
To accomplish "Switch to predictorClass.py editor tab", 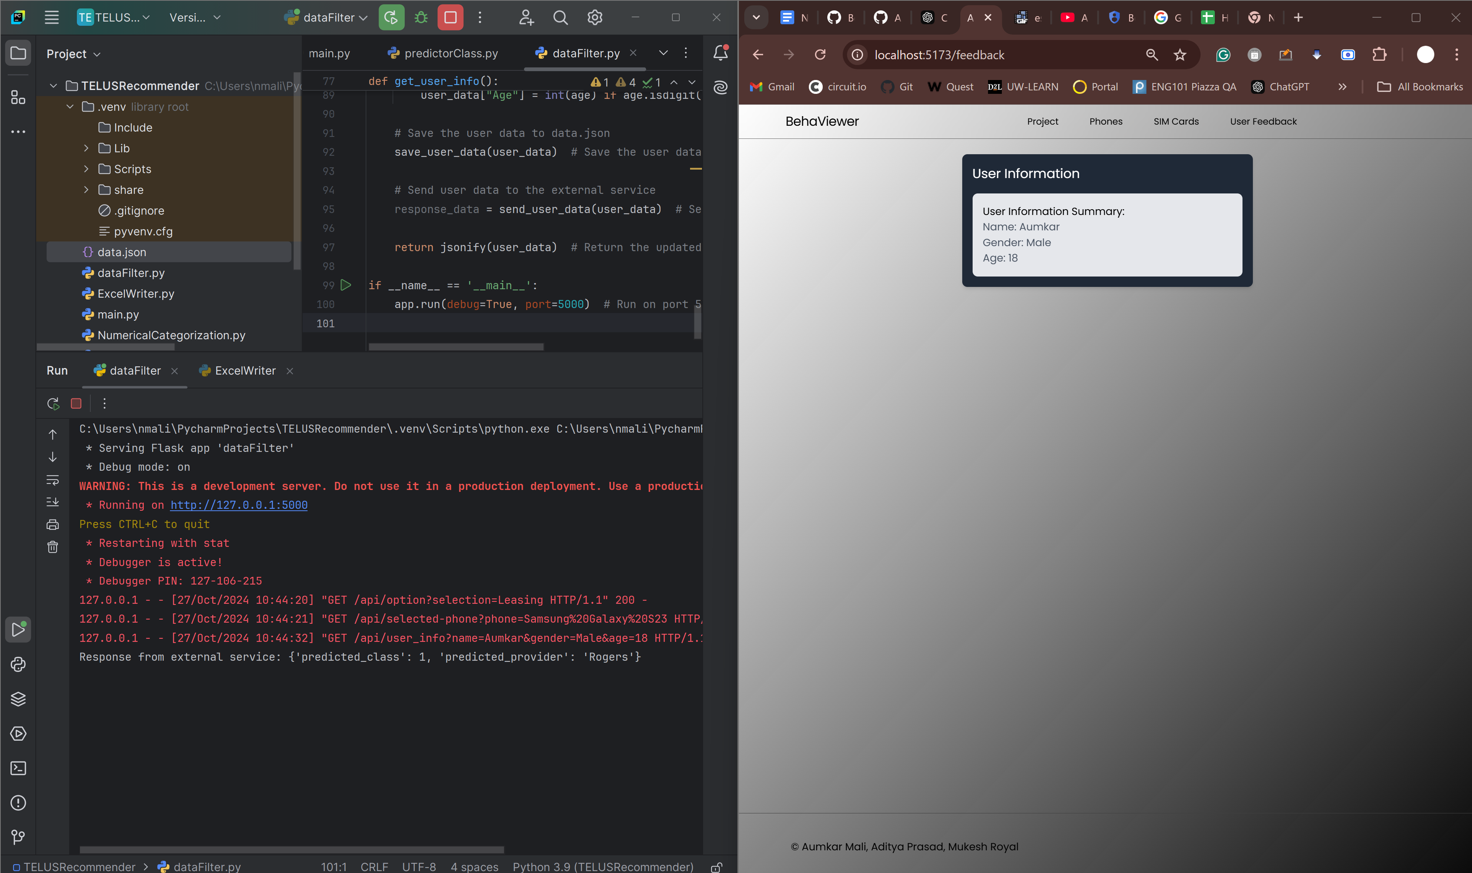I will coord(450,53).
